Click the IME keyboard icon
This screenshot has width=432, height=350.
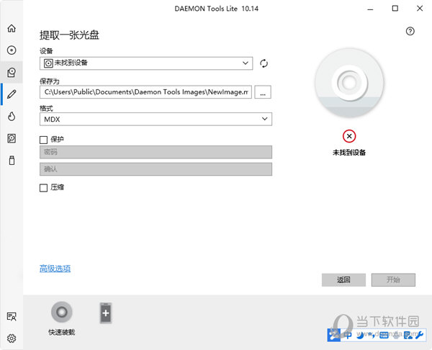(384, 335)
